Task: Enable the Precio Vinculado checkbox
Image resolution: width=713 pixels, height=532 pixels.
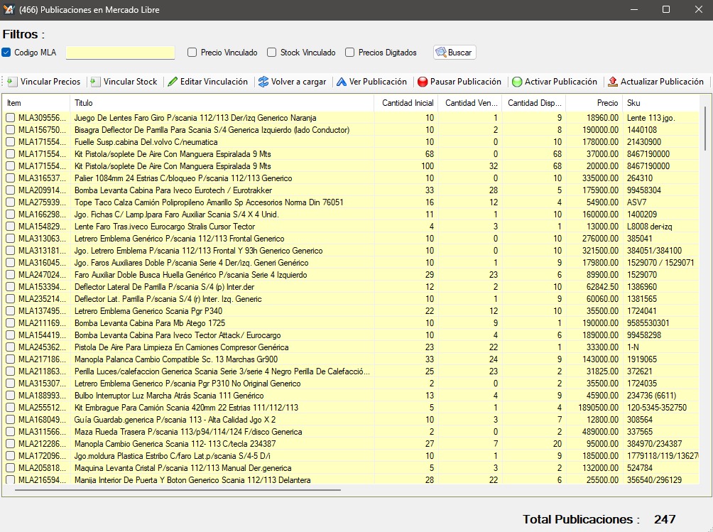Action: click(x=192, y=53)
